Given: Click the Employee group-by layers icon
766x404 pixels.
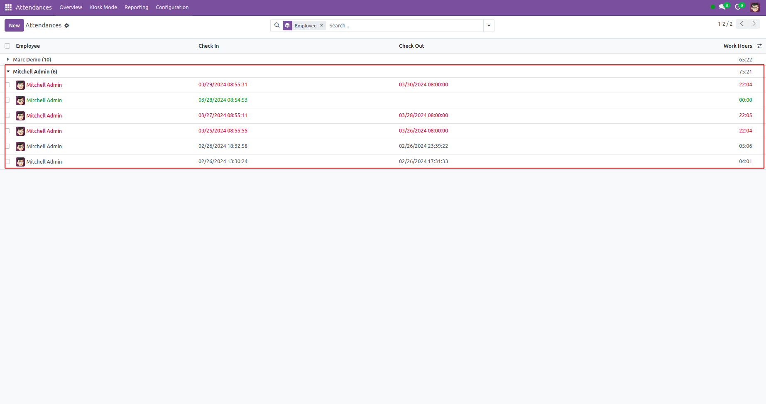Looking at the screenshot, I should tap(287, 25).
